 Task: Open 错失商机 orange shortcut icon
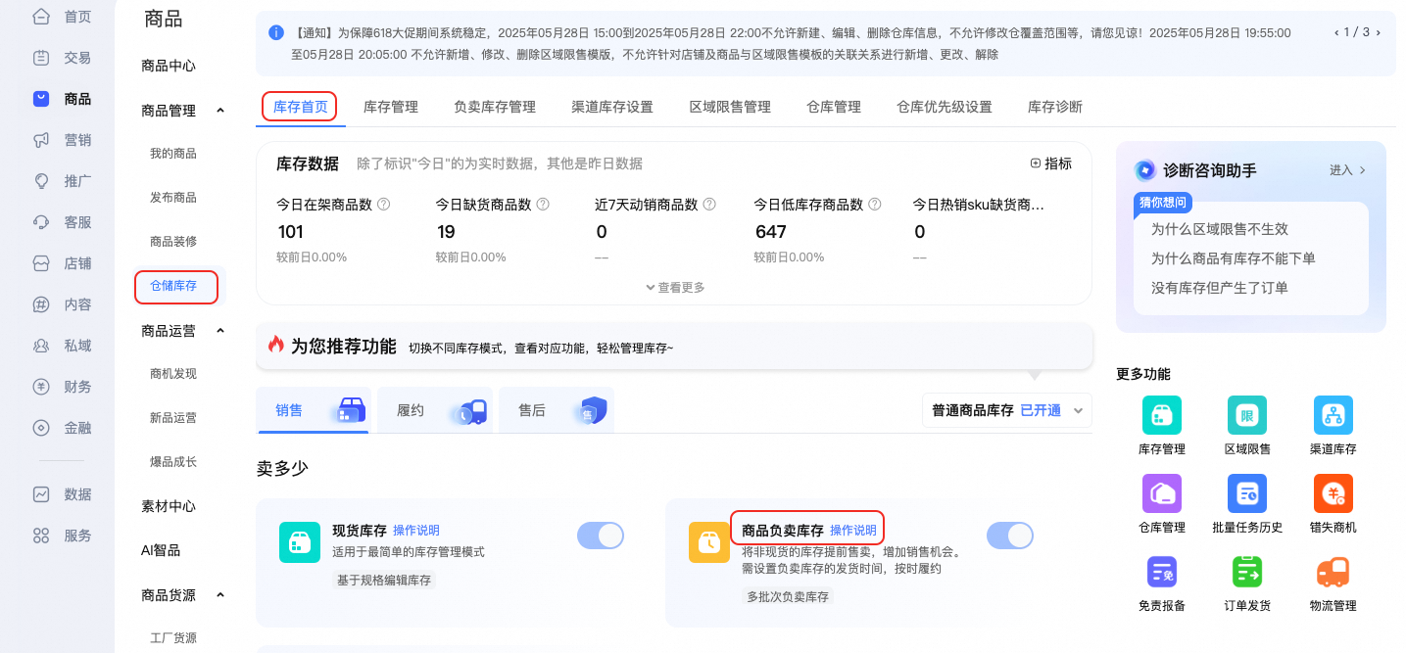click(x=1333, y=493)
